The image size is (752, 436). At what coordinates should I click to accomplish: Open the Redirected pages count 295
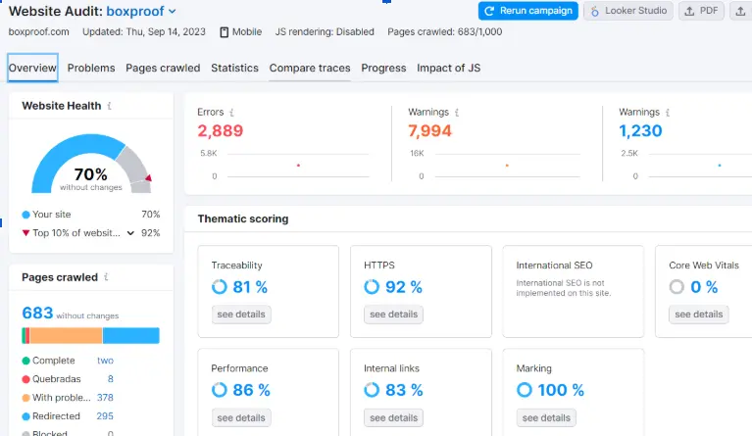tap(105, 416)
